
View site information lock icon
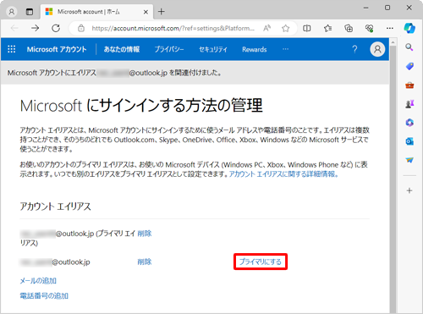point(81,28)
